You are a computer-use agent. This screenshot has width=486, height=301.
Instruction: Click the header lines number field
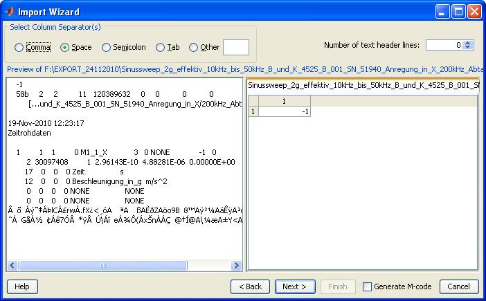(444, 45)
